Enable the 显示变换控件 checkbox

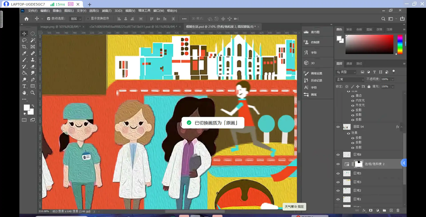click(88, 19)
